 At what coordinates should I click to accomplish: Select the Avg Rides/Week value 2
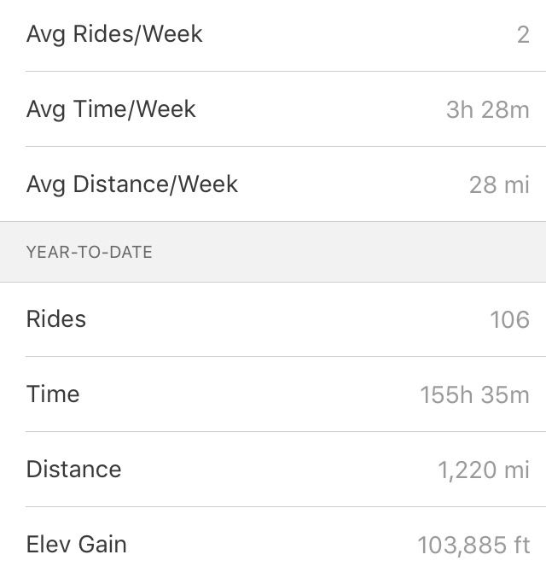tap(523, 35)
